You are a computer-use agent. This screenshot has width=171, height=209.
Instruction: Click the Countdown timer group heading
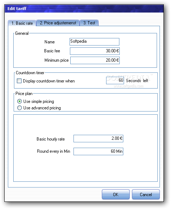(x=30, y=73)
